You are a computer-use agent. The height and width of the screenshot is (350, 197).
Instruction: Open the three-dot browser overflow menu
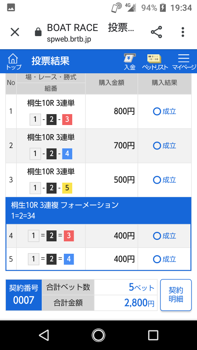[183, 32]
